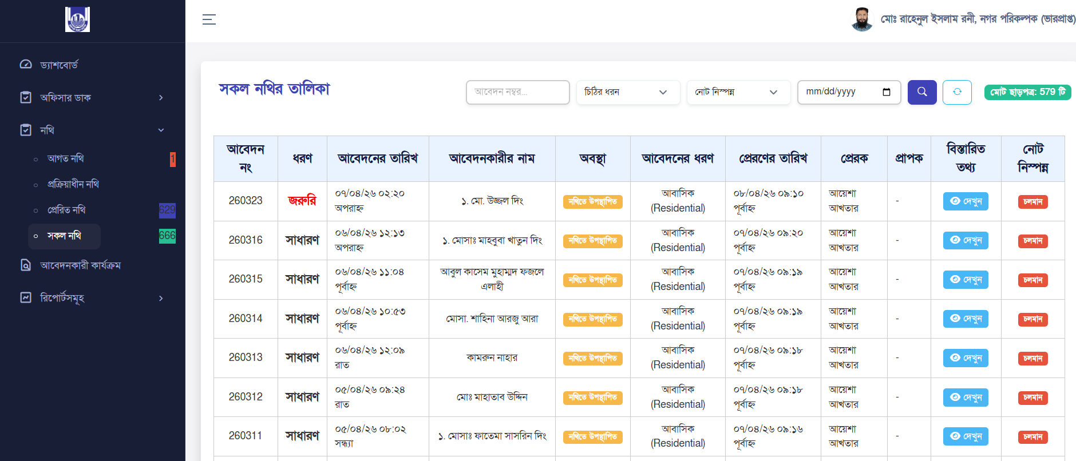Select প্রেরিত নথি in sidebar
This screenshot has width=1076, height=461.
66,210
